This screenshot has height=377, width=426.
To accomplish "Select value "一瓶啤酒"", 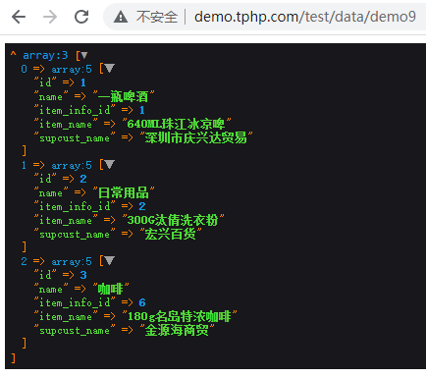I will pyautogui.click(x=124, y=96).
